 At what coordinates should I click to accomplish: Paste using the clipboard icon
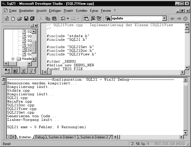coord(54,19)
